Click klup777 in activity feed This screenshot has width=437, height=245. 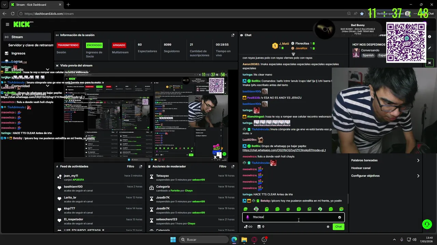[x=69, y=208]
